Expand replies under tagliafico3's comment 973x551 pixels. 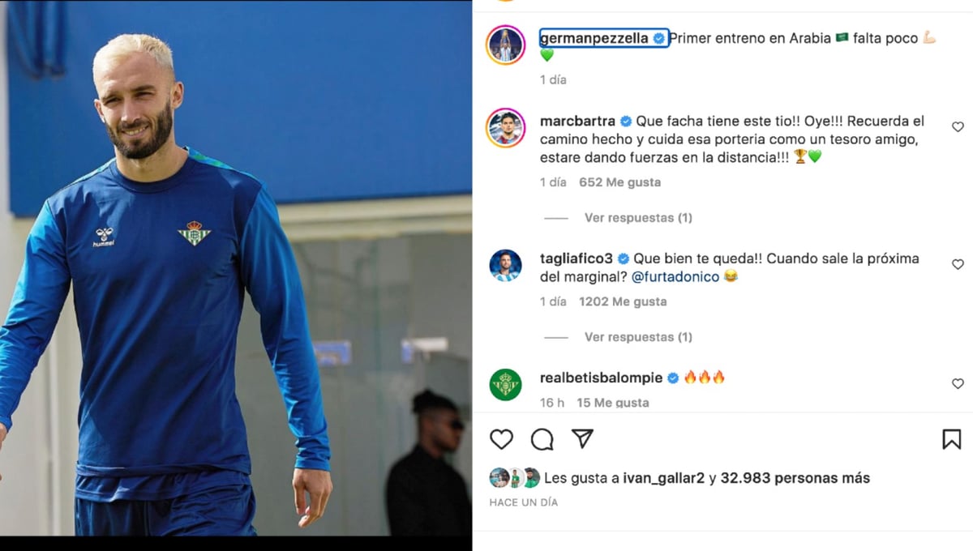coord(638,337)
